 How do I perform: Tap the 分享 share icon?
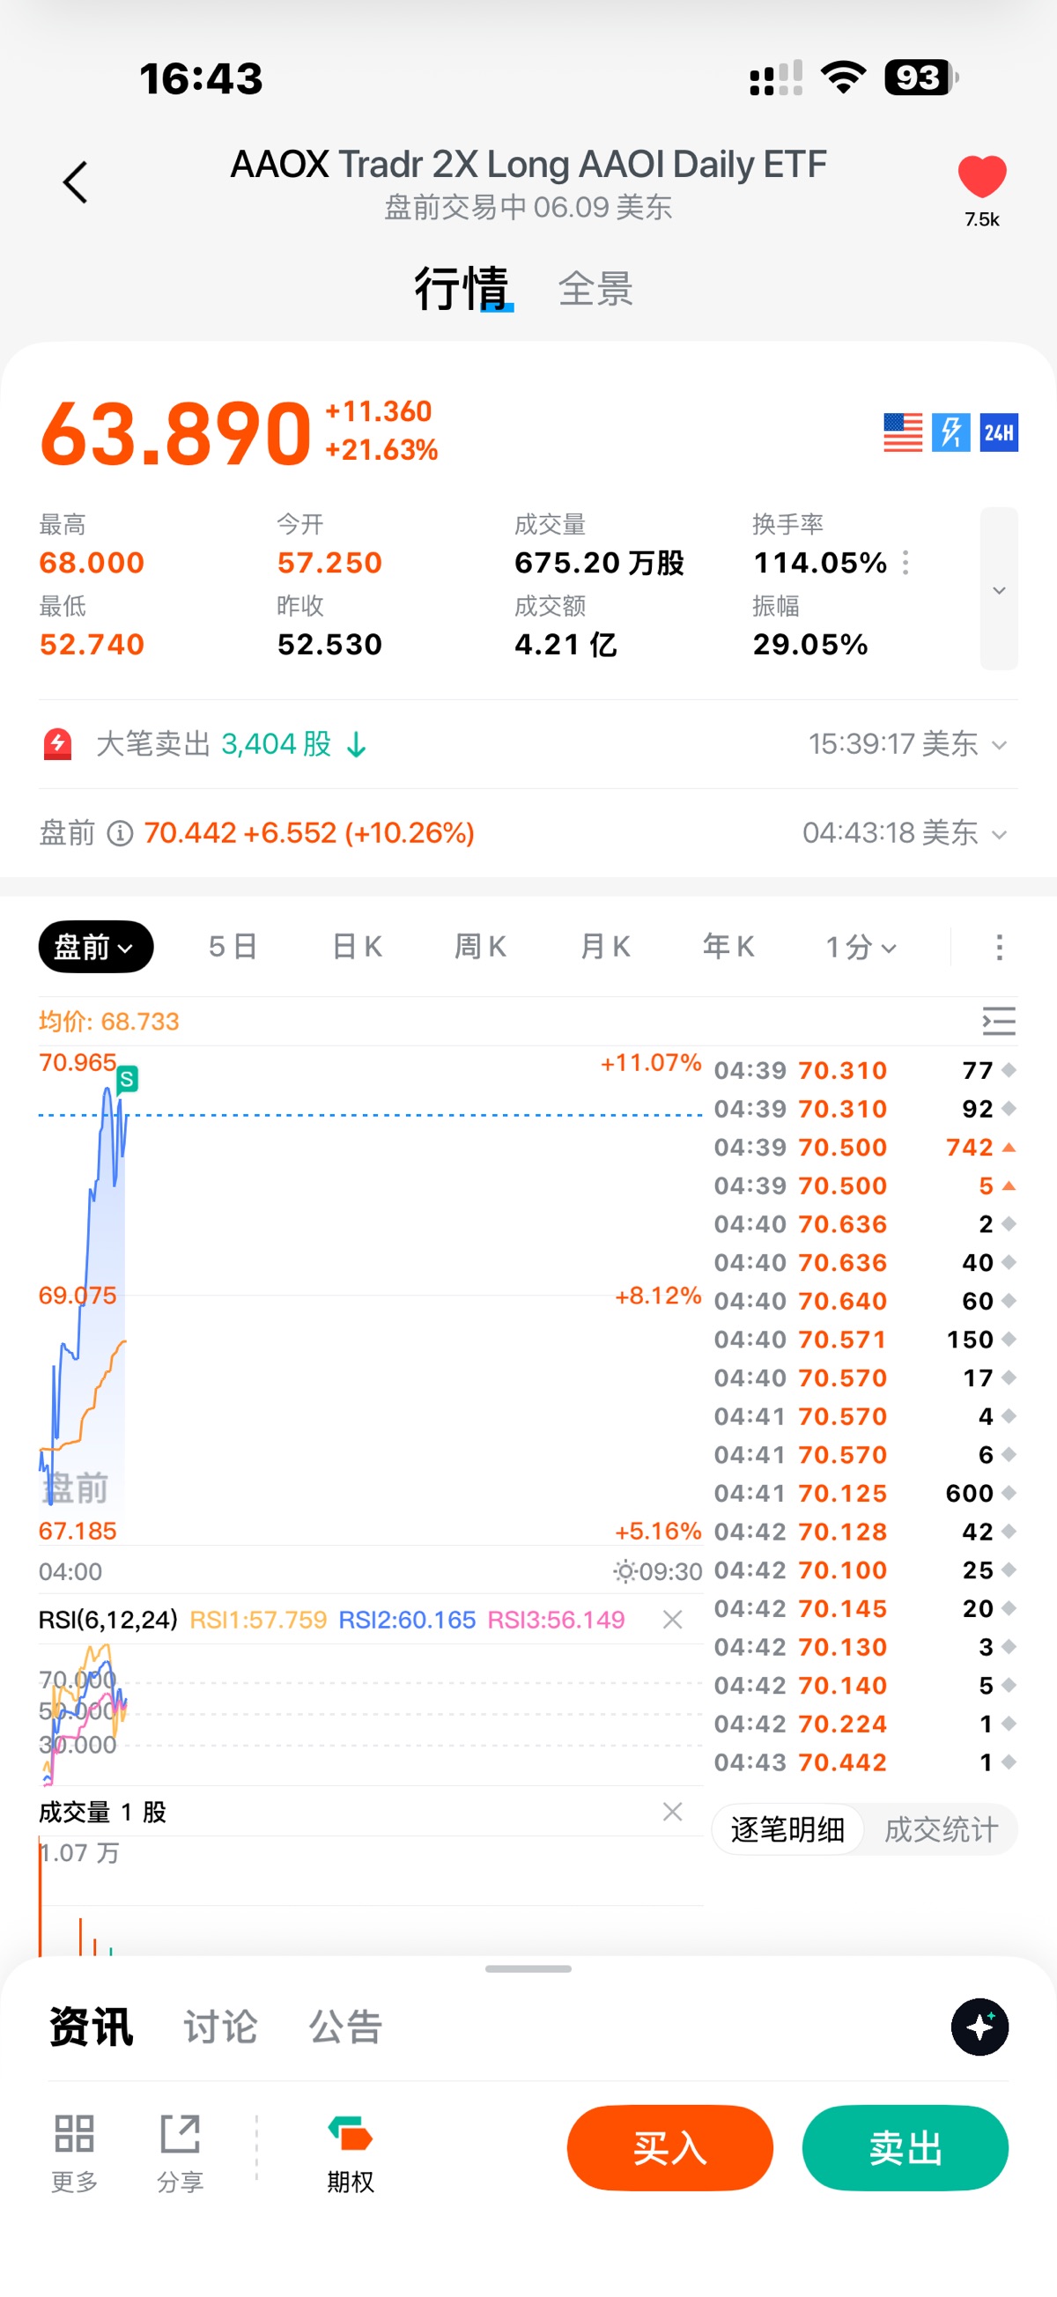click(x=181, y=2152)
